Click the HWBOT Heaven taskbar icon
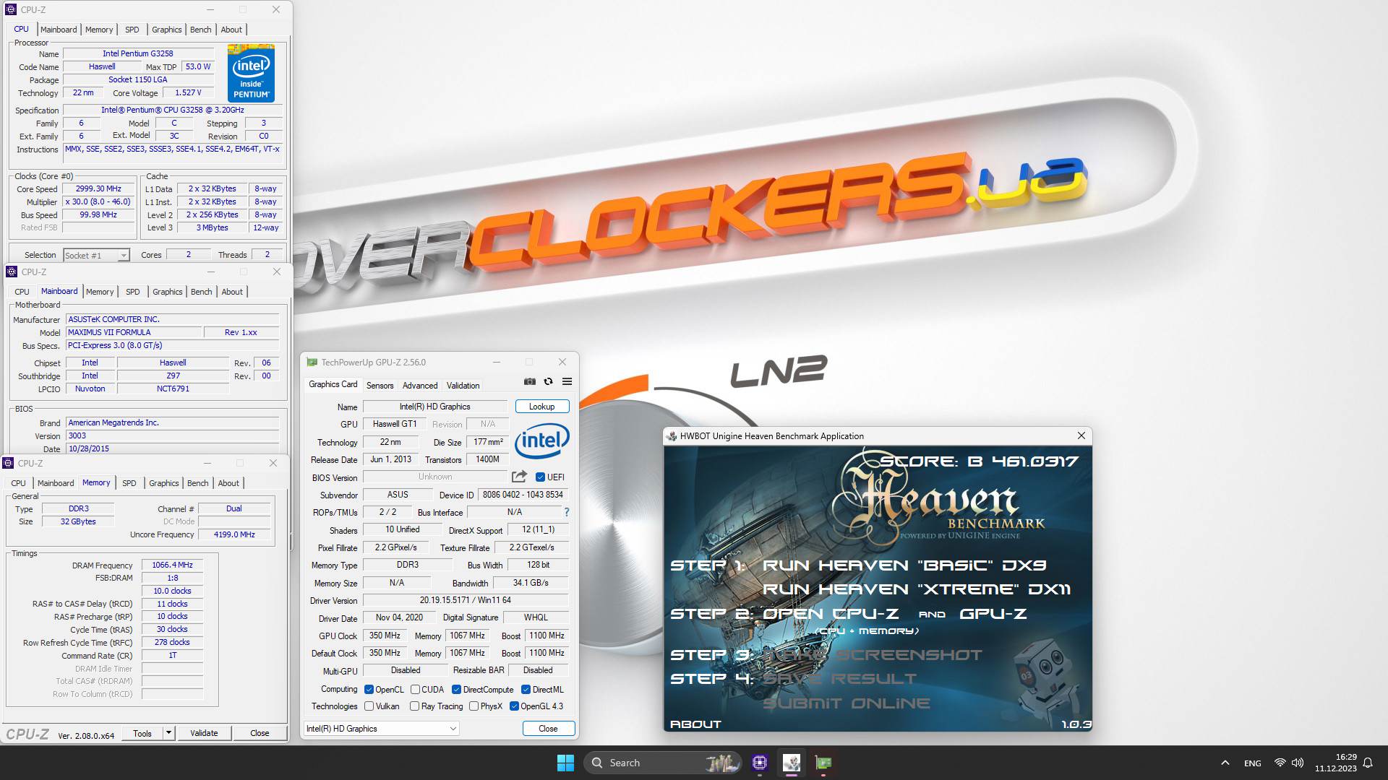The height and width of the screenshot is (780, 1388). pyautogui.click(x=792, y=763)
